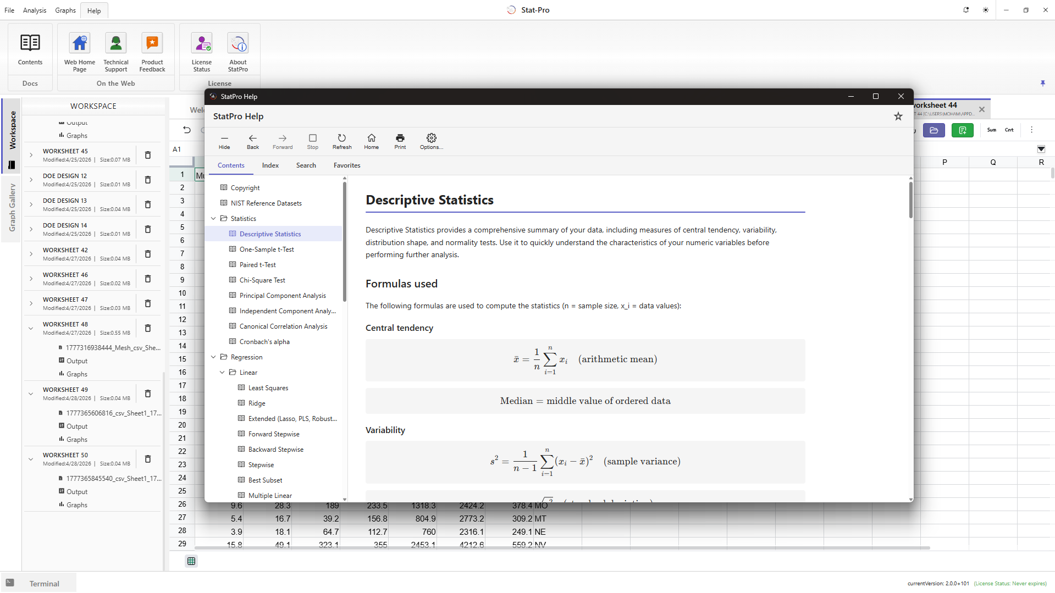Screen dimensions: 1055x593
Task: Open One-Sample t-Test help topic
Action: click(267, 250)
